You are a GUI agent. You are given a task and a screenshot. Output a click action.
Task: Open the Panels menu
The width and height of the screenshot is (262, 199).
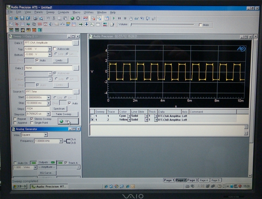(x=38, y=12)
